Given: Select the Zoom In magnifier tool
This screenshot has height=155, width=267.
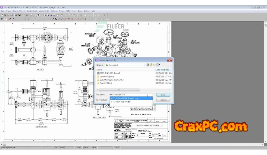Looking at the screenshot, I should 45,15.
